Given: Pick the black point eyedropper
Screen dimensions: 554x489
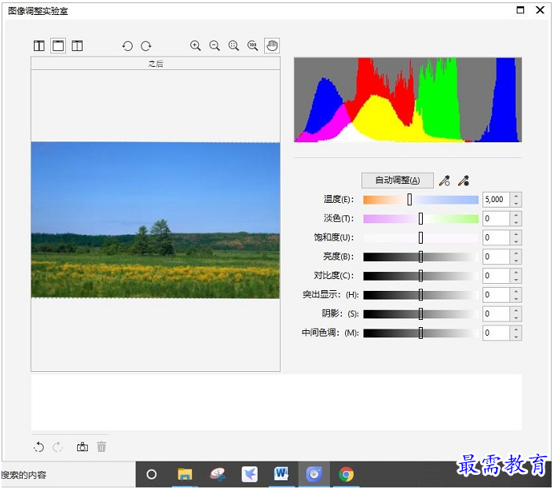Looking at the screenshot, I should pos(464,181).
